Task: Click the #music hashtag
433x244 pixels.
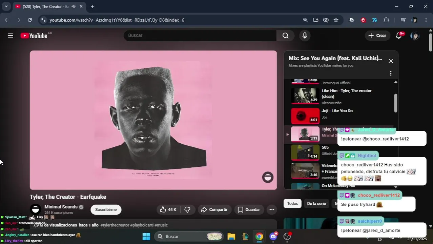Action: pyautogui.click(x=161, y=225)
